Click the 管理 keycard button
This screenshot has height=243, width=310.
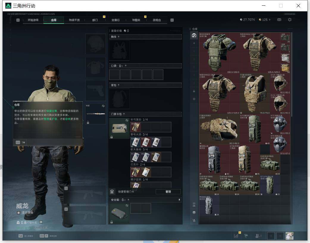(168, 192)
